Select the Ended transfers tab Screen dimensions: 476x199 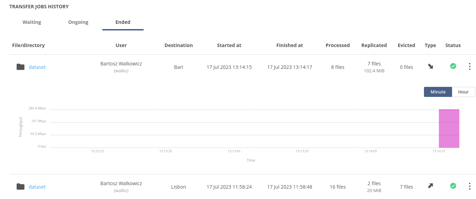pos(123,22)
